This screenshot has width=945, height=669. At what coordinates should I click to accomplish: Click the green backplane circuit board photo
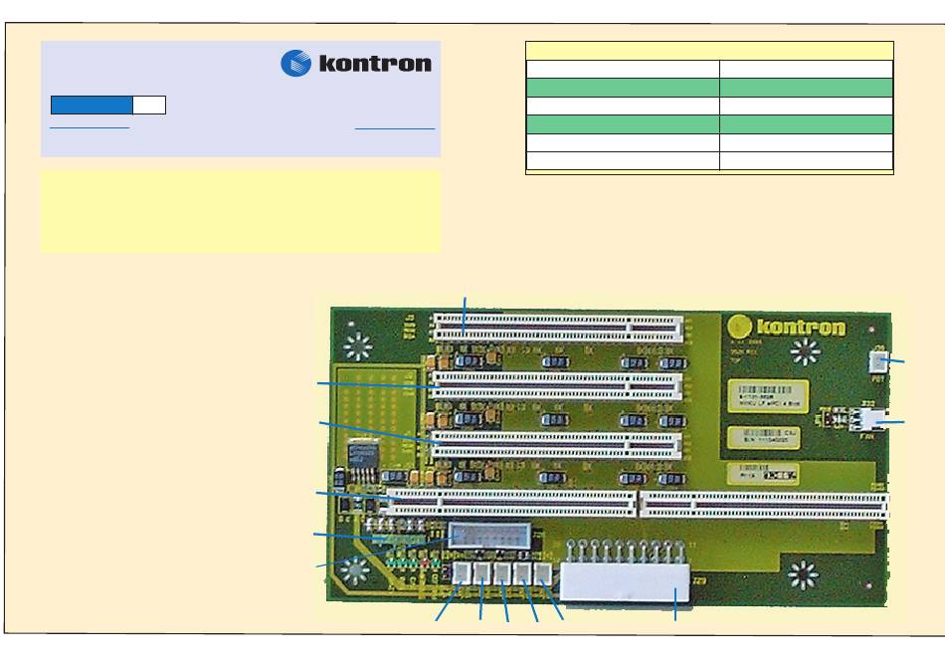click(x=609, y=457)
